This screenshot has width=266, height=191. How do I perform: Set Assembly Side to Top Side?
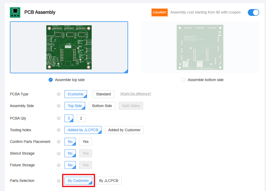point(75,106)
